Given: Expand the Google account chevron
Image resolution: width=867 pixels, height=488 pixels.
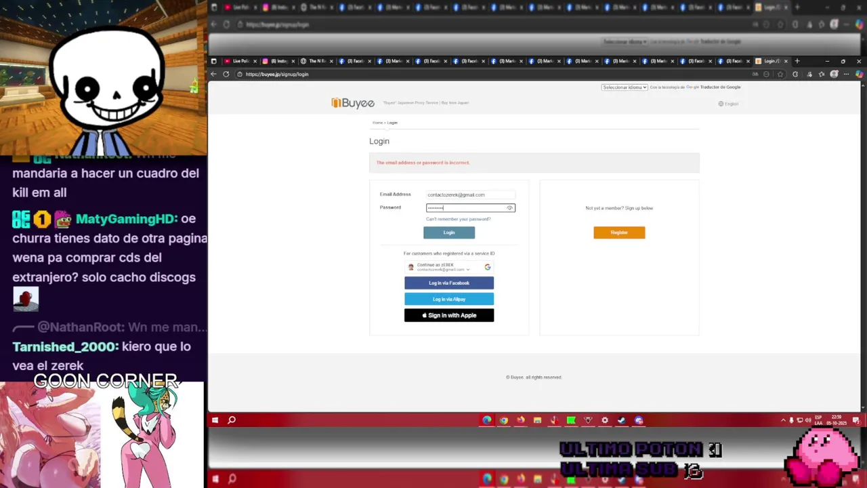Looking at the screenshot, I should (467, 270).
